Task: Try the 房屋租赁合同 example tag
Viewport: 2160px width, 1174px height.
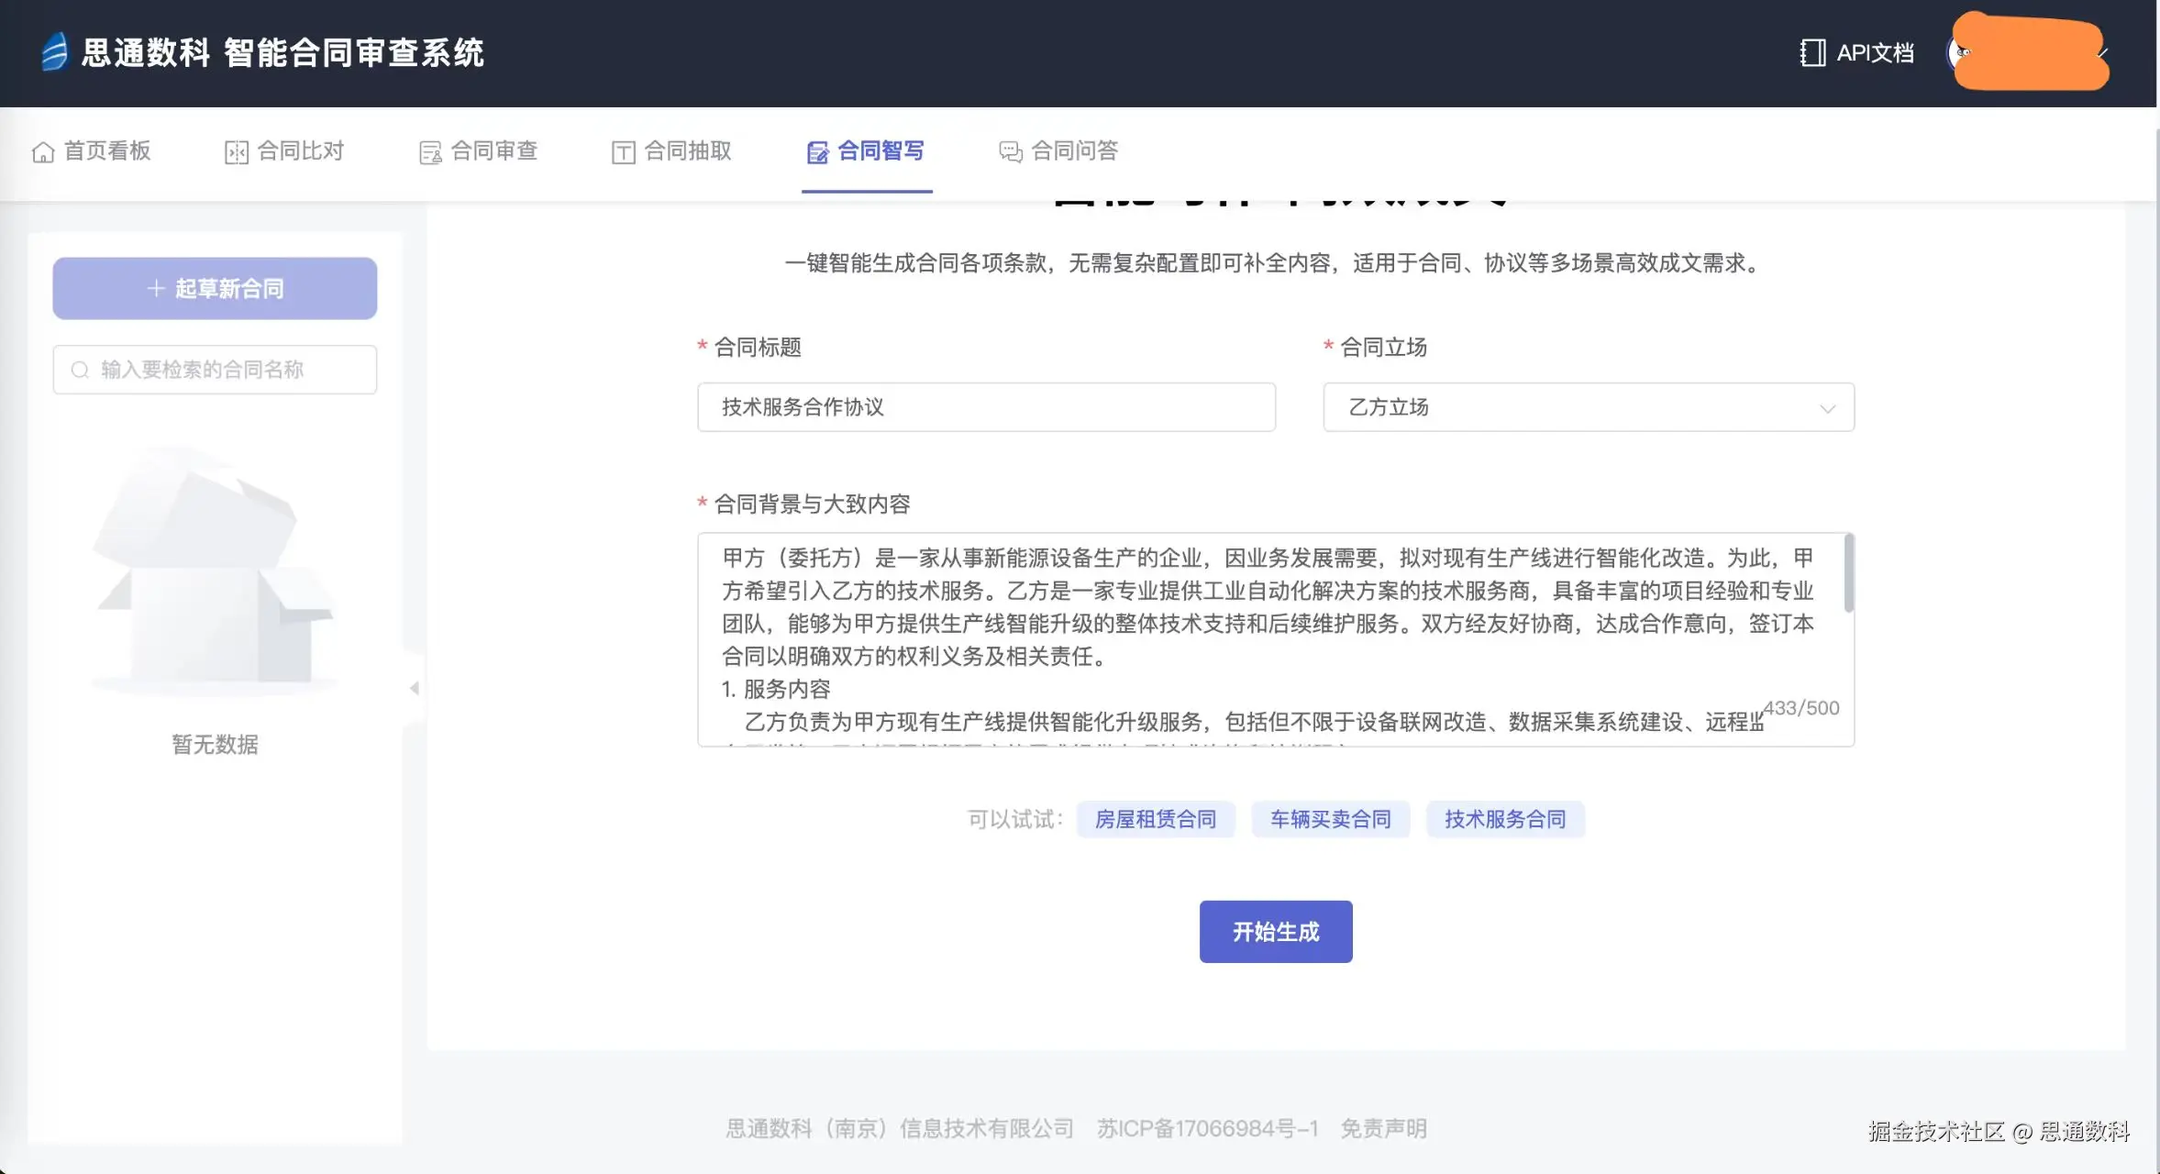Action: tap(1155, 819)
